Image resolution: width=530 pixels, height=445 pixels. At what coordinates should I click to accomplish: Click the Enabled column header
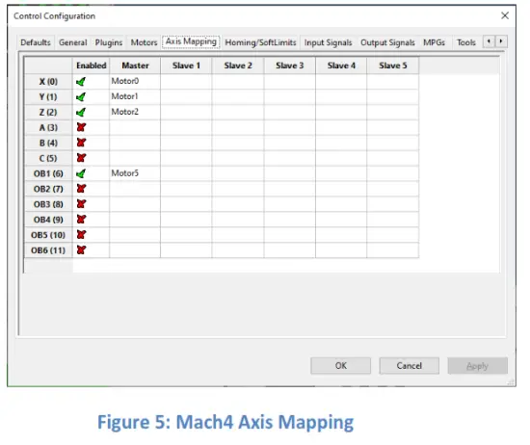click(x=92, y=65)
